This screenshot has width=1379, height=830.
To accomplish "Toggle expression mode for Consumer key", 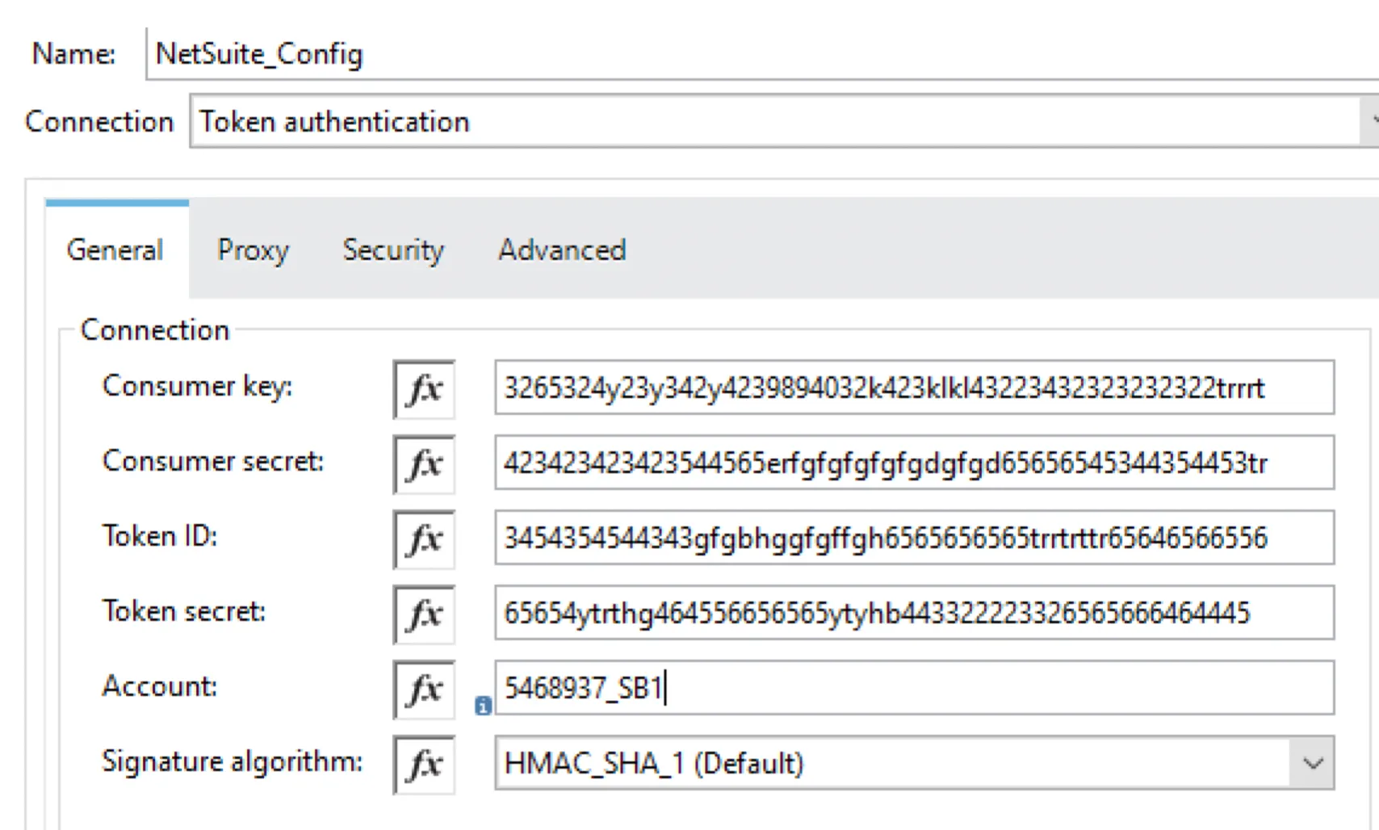I will click(425, 389).
